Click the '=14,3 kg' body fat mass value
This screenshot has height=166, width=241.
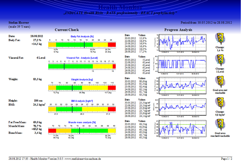(x=37, y=44)
